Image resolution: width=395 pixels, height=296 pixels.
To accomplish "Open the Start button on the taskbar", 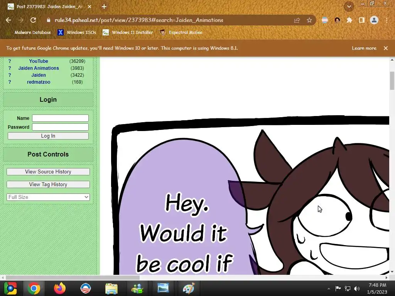I will (10, 288).
